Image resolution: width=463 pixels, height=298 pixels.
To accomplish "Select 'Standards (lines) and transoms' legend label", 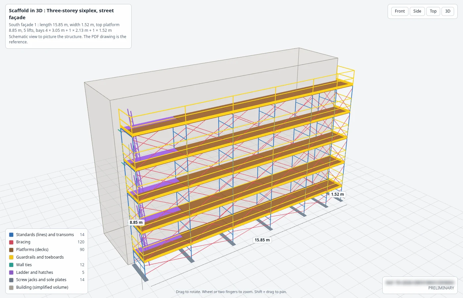I will tap(45, 235).
